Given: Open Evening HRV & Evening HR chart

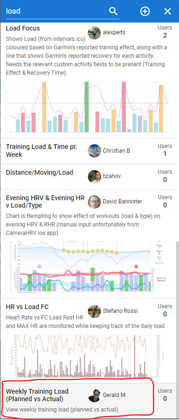Looking at the screenshot, I should pyautogui.click(x=45, y=202).
